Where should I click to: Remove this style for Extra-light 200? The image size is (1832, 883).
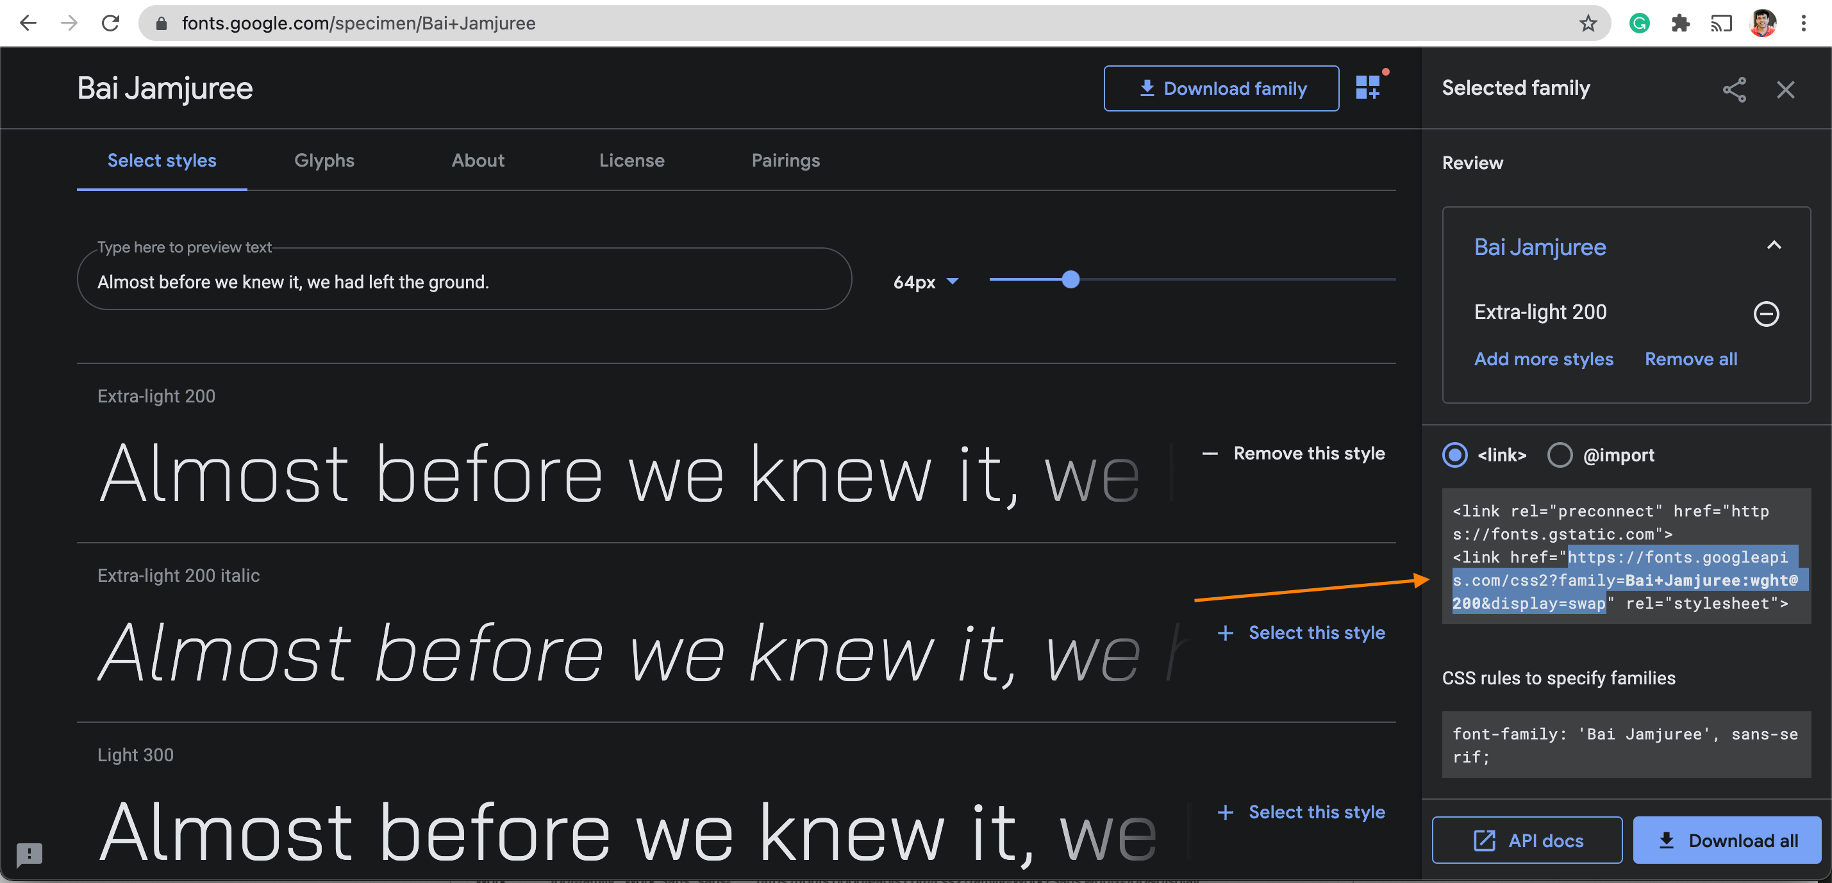(1293, 454)
